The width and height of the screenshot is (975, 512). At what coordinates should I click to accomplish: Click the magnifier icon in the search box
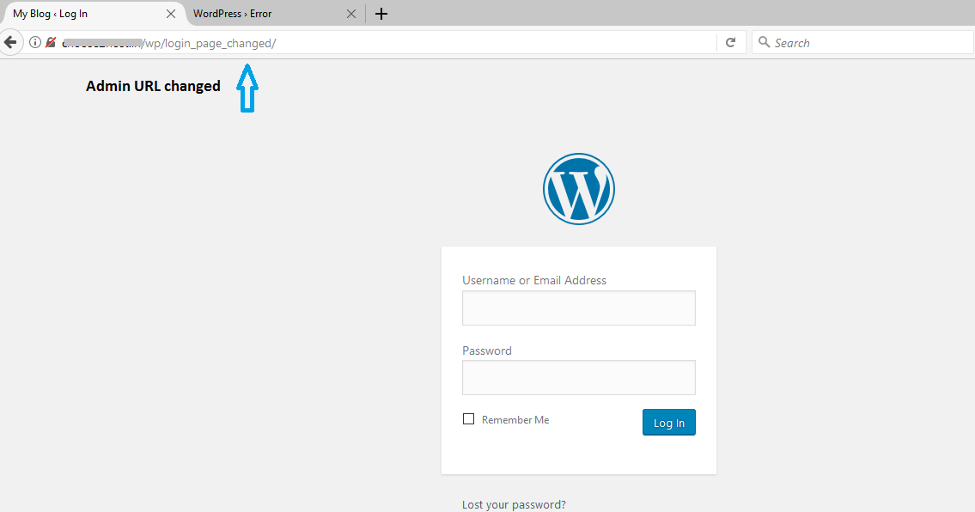[x=764, y=42]
